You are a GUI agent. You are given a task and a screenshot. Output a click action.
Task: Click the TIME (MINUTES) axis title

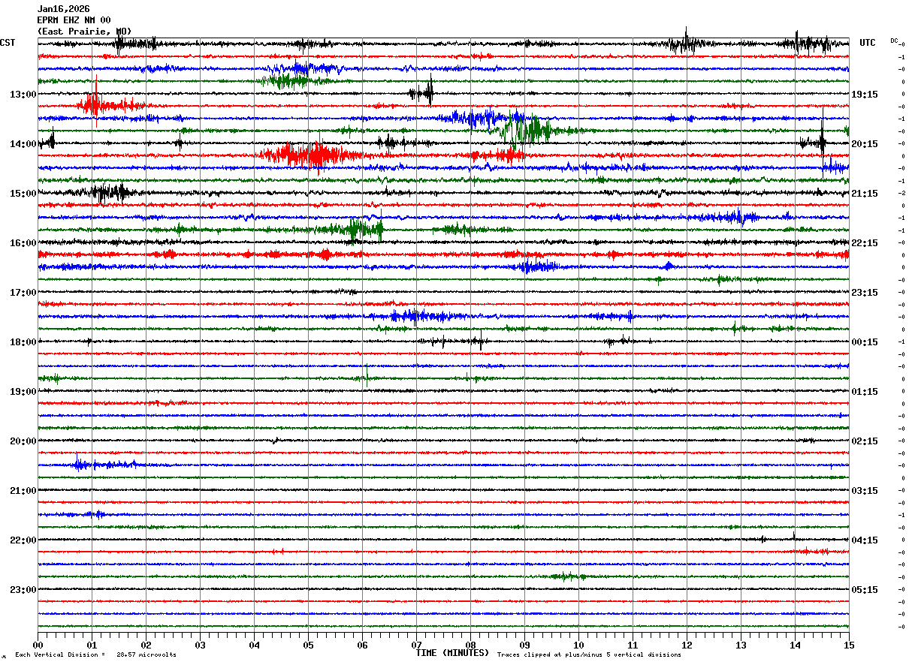(x=452, y=653)
